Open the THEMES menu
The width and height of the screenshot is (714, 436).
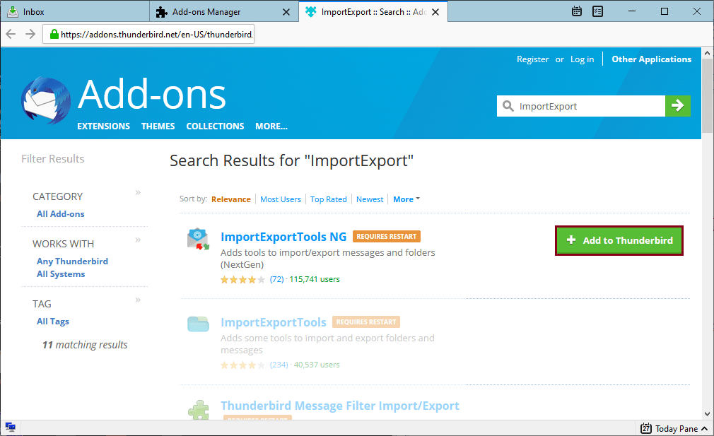click(158, 126)
